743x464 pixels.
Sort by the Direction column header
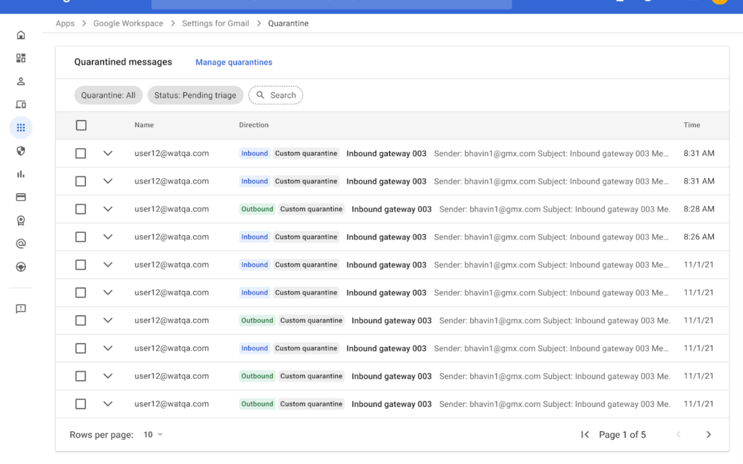[x=253, y=125]
